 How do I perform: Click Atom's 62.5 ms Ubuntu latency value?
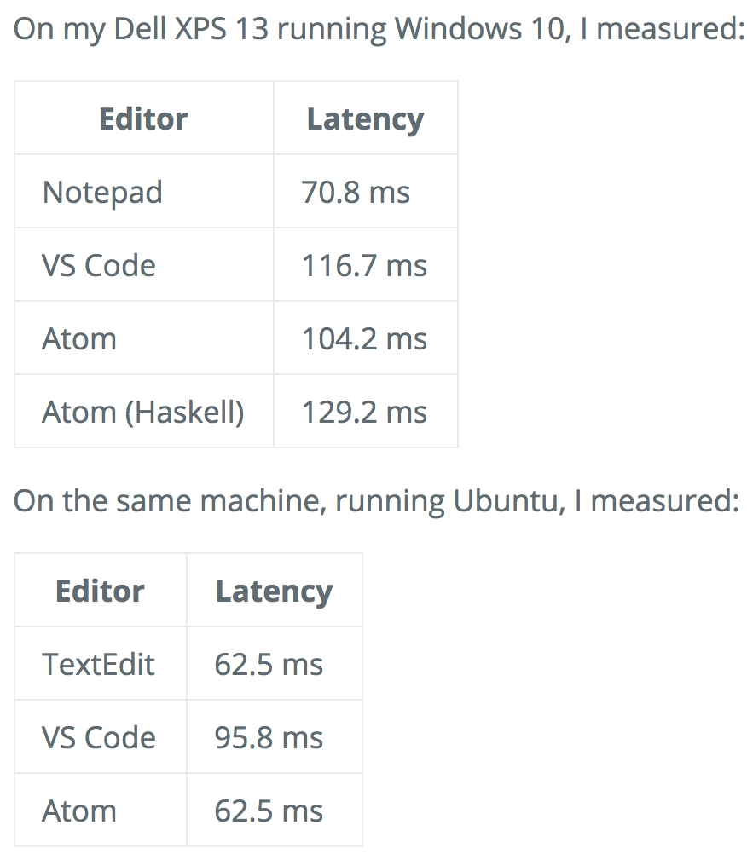click(x=269, y=811)
